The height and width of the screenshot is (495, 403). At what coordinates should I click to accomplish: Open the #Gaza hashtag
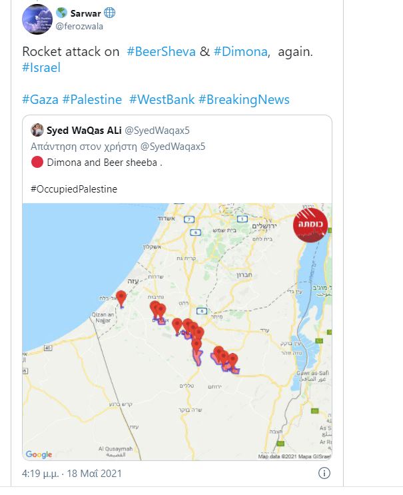point(40,99)
